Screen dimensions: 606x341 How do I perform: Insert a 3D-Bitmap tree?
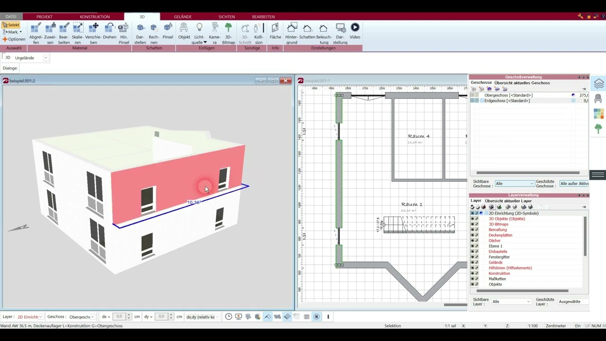(x=229, y=33)
